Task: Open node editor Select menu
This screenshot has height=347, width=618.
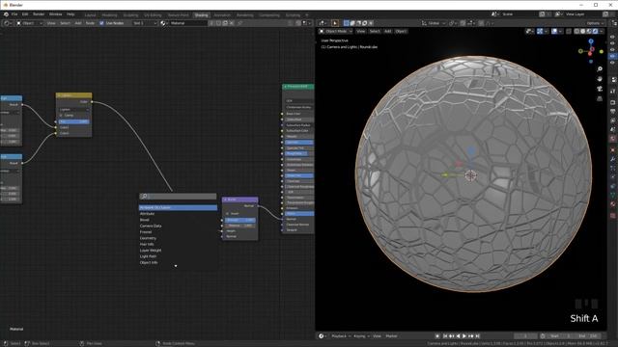Action: click(x=65, y=23)
